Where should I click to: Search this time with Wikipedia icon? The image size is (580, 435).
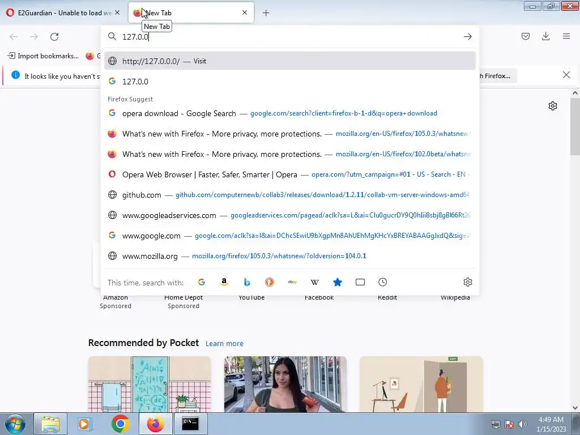coord(315,282)
